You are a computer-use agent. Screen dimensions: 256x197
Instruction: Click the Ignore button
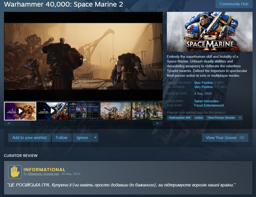[x=82, y=138]
